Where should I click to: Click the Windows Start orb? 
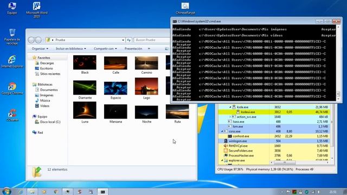coord(7,191)
